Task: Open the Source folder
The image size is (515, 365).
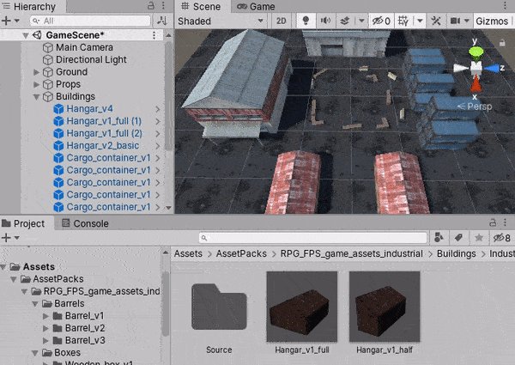Action: 219,307
